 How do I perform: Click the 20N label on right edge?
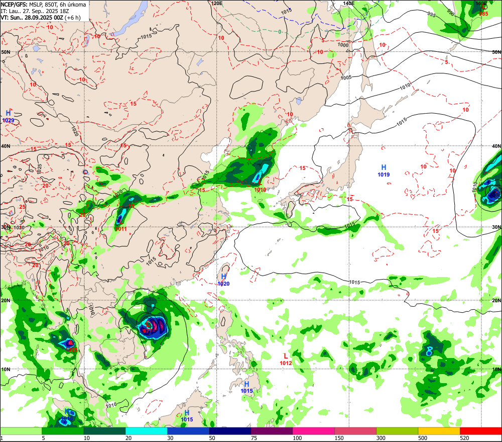point(496,301)
